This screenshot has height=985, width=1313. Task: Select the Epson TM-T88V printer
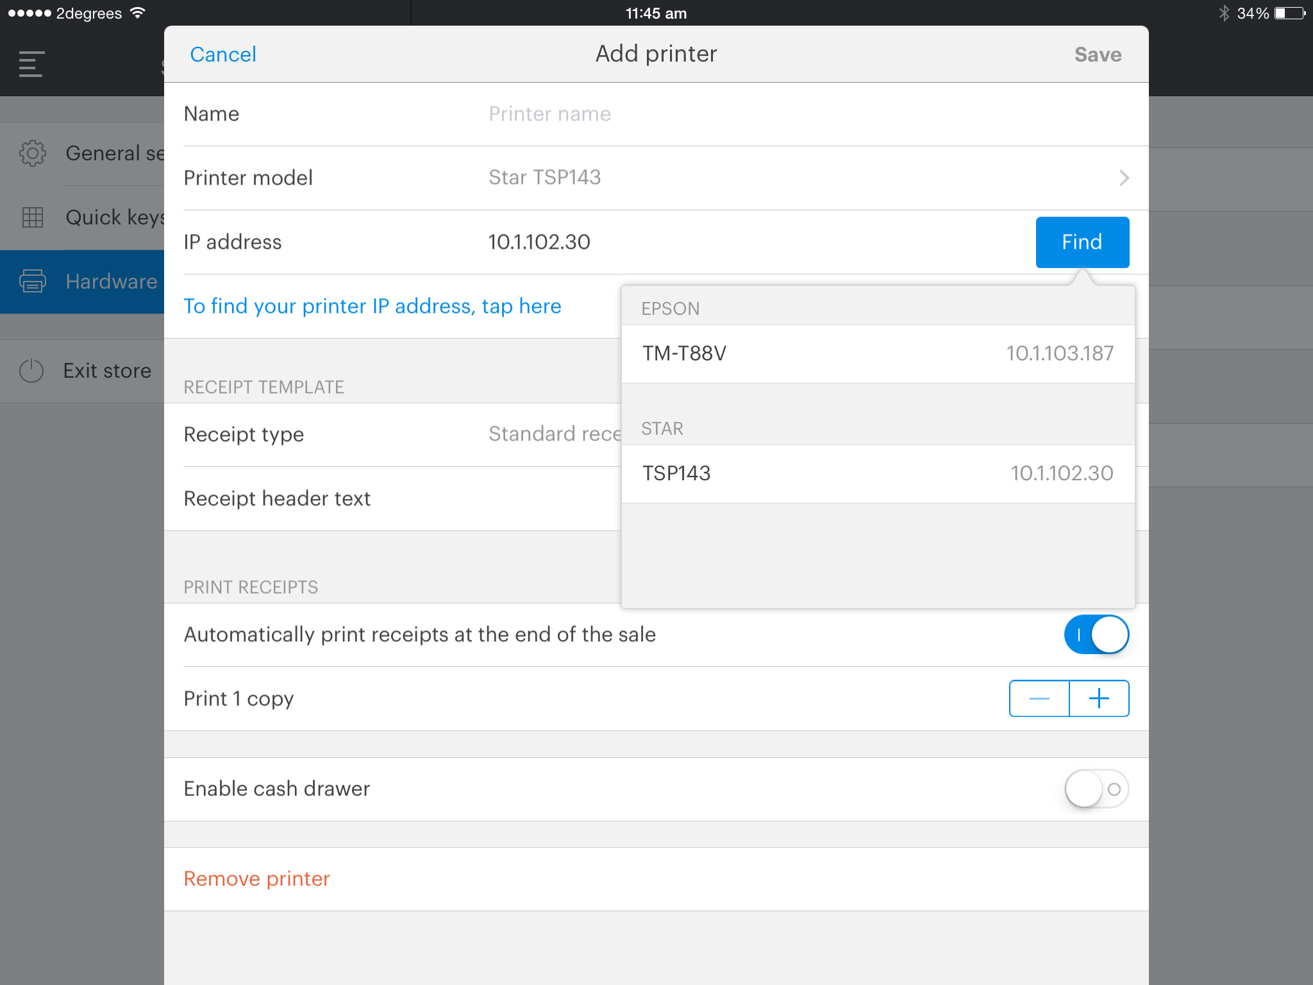coord(877,353)
